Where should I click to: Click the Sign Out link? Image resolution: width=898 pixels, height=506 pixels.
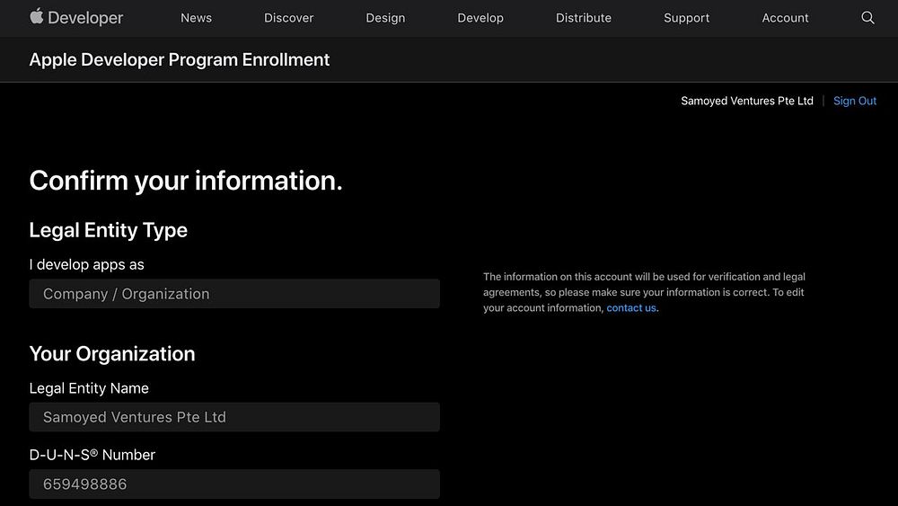pyautogui.click(x=855, y=101)
